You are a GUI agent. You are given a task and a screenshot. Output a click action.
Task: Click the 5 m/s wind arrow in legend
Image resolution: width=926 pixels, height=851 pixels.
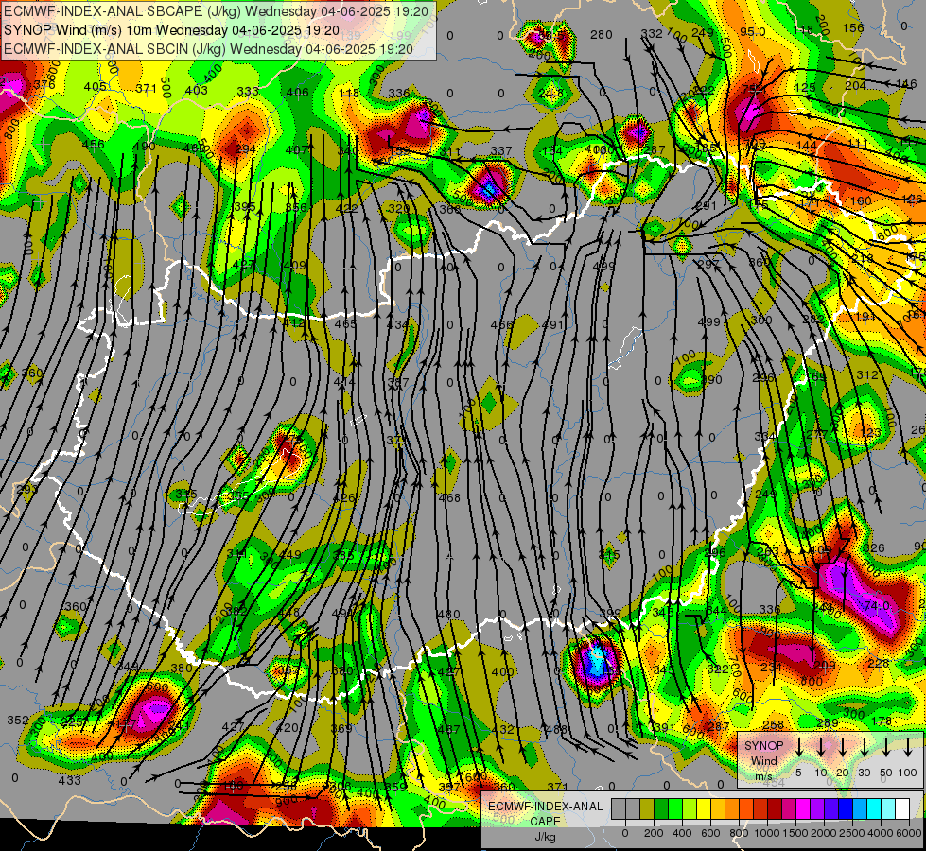point(798,747)
